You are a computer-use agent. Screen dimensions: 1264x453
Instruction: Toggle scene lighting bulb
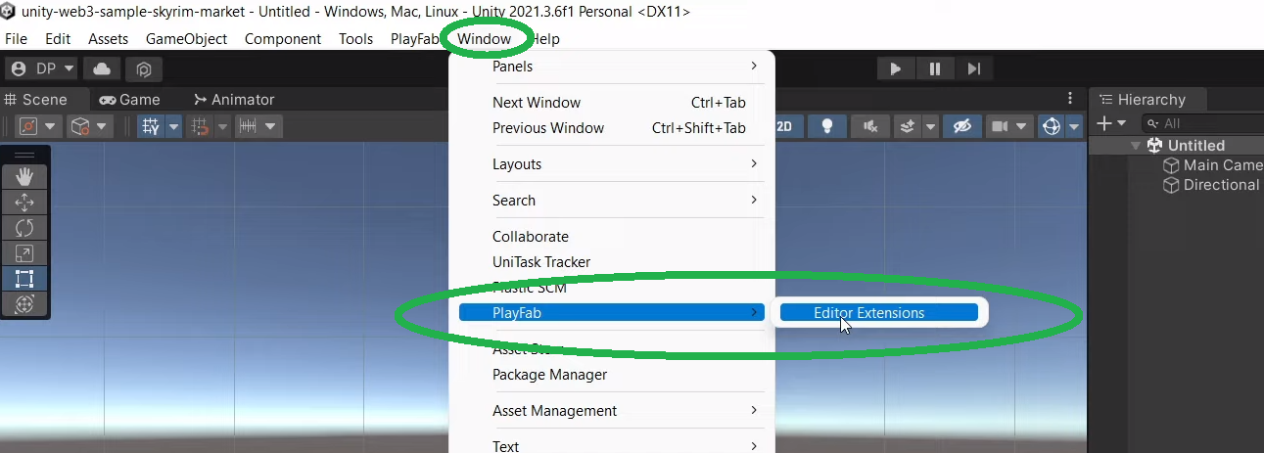(827, 126)
